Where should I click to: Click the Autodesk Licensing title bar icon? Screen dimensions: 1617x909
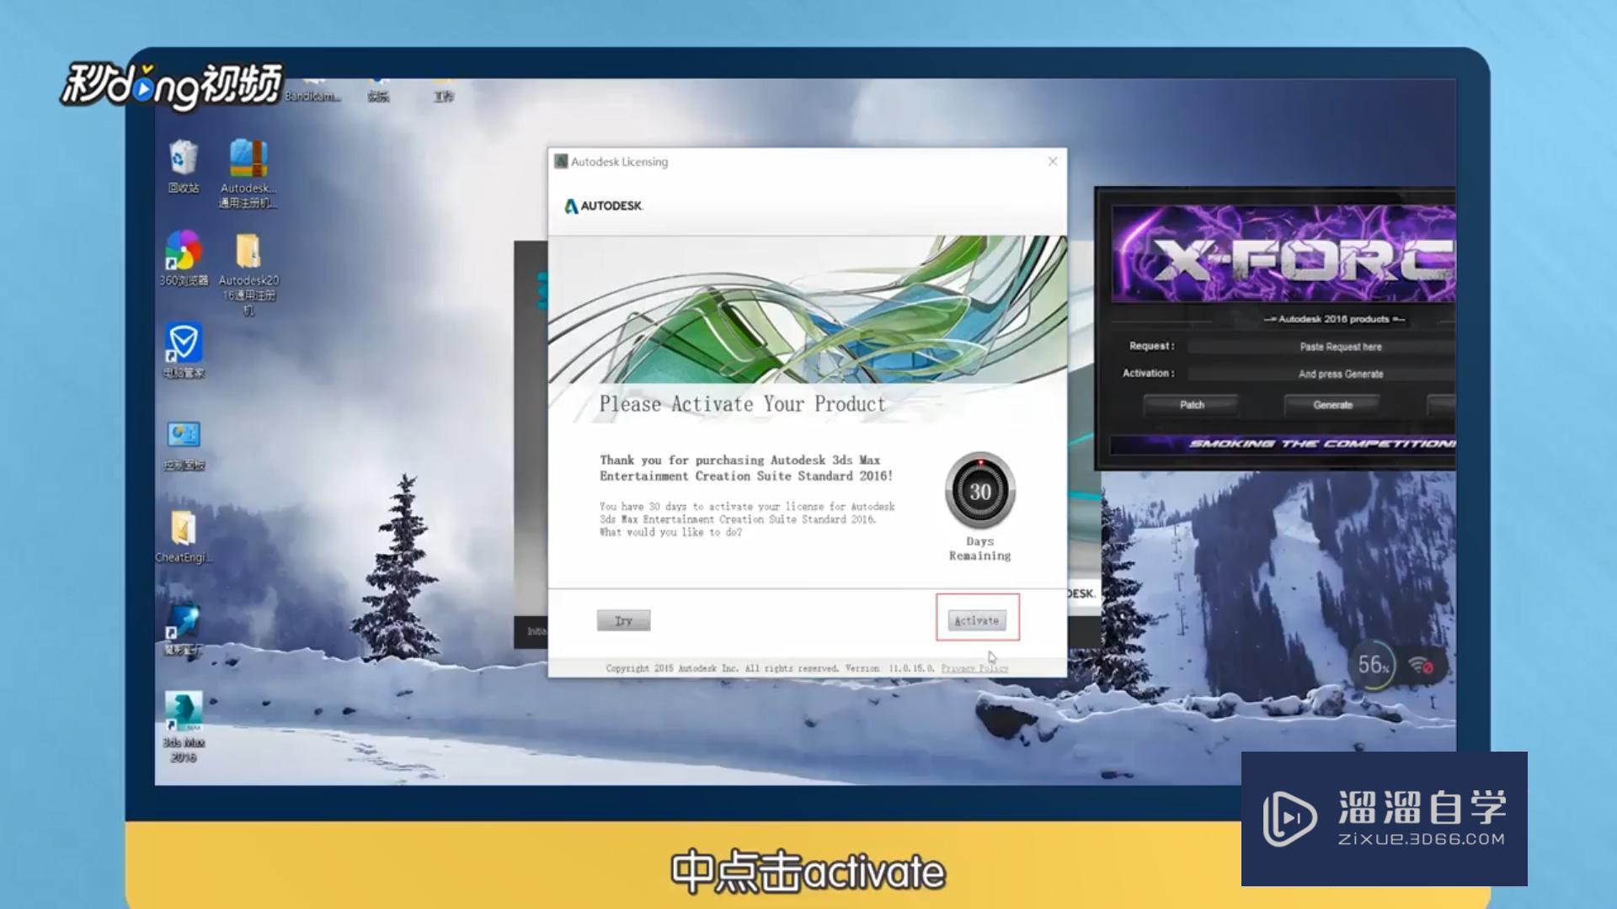coord(561,162)
